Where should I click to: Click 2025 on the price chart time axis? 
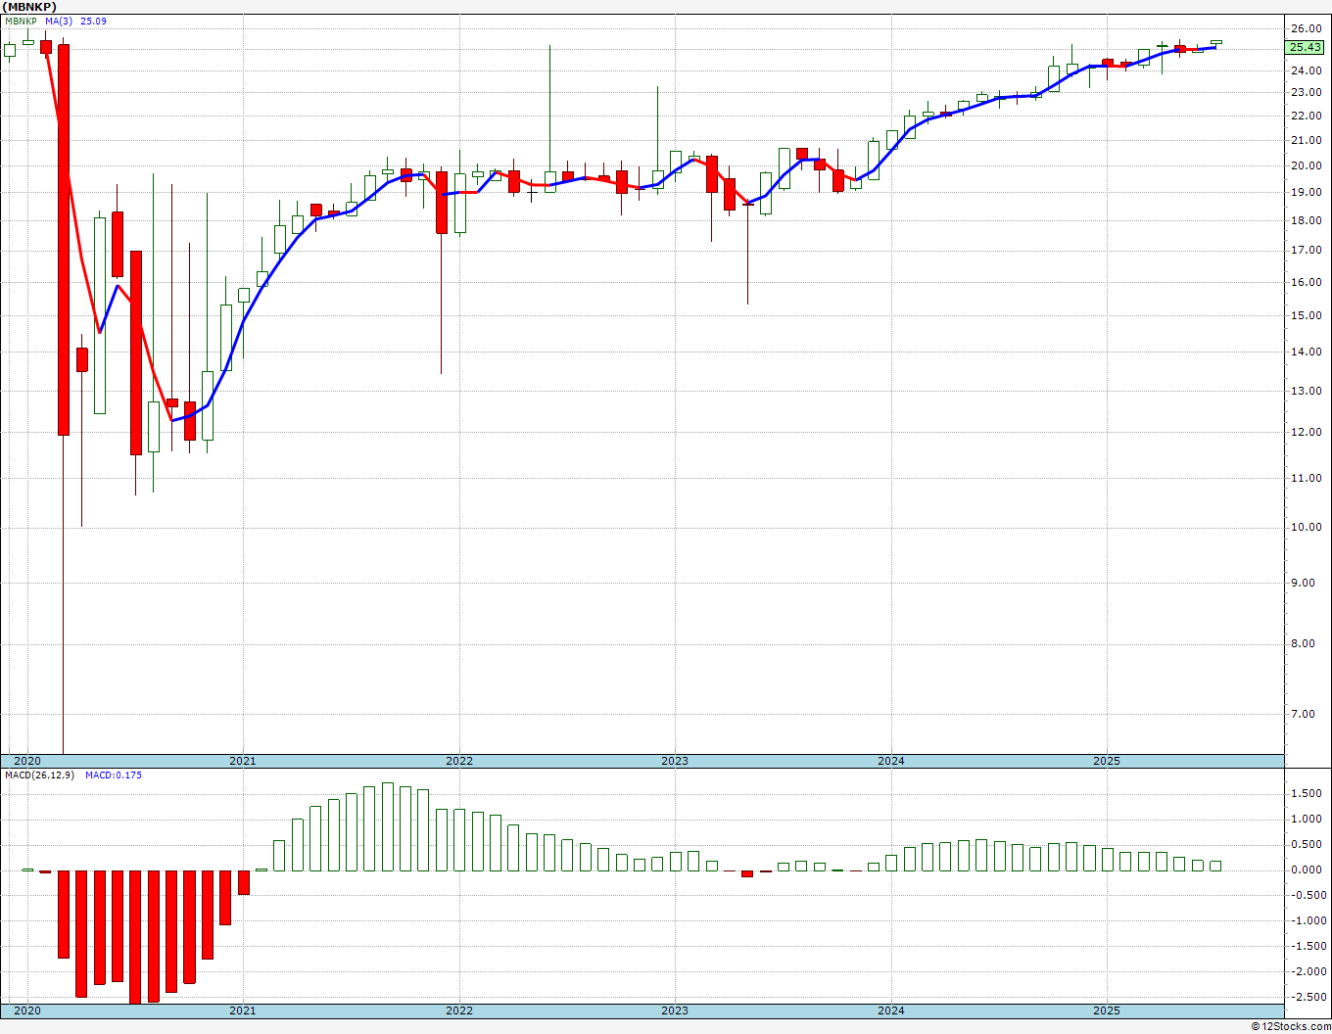click(x=1107, y=761)
